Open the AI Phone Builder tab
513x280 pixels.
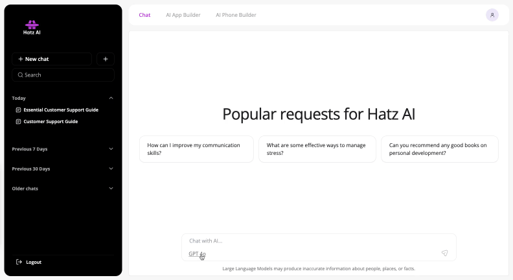pos(236,15)
